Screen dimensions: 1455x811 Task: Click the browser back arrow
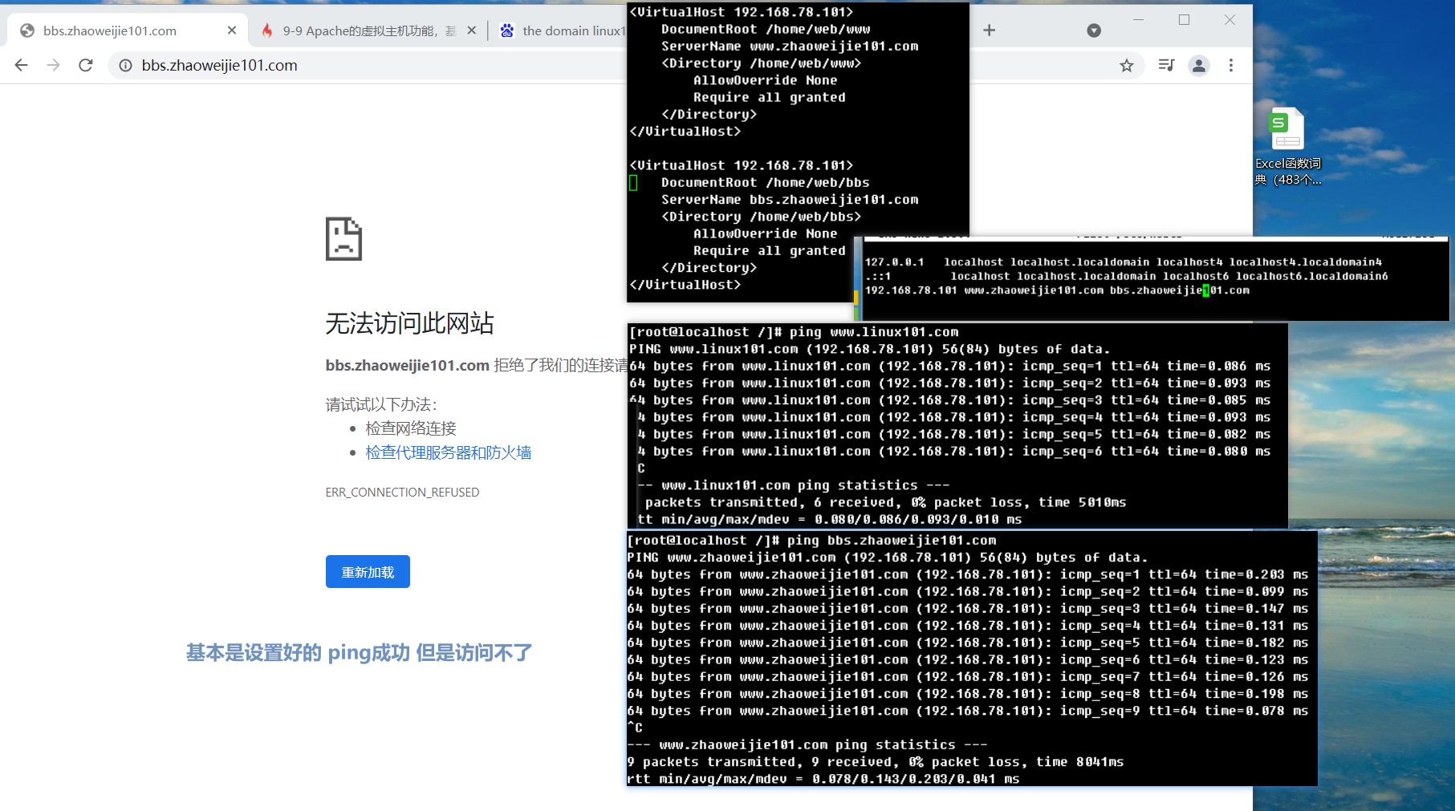pyautogui.click(x=22, y=65)
